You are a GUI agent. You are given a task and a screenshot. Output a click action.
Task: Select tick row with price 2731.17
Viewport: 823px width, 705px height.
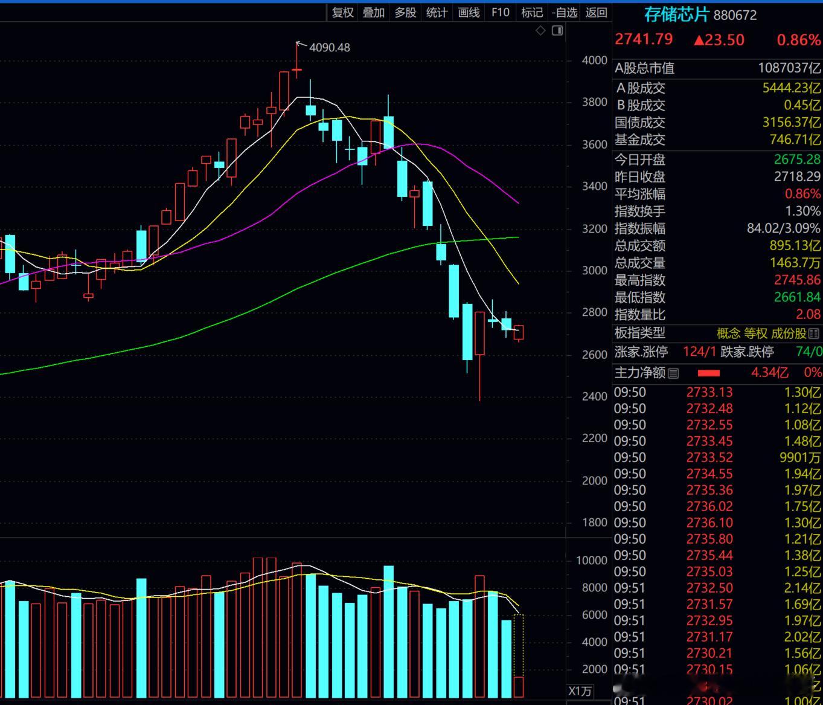717,637
